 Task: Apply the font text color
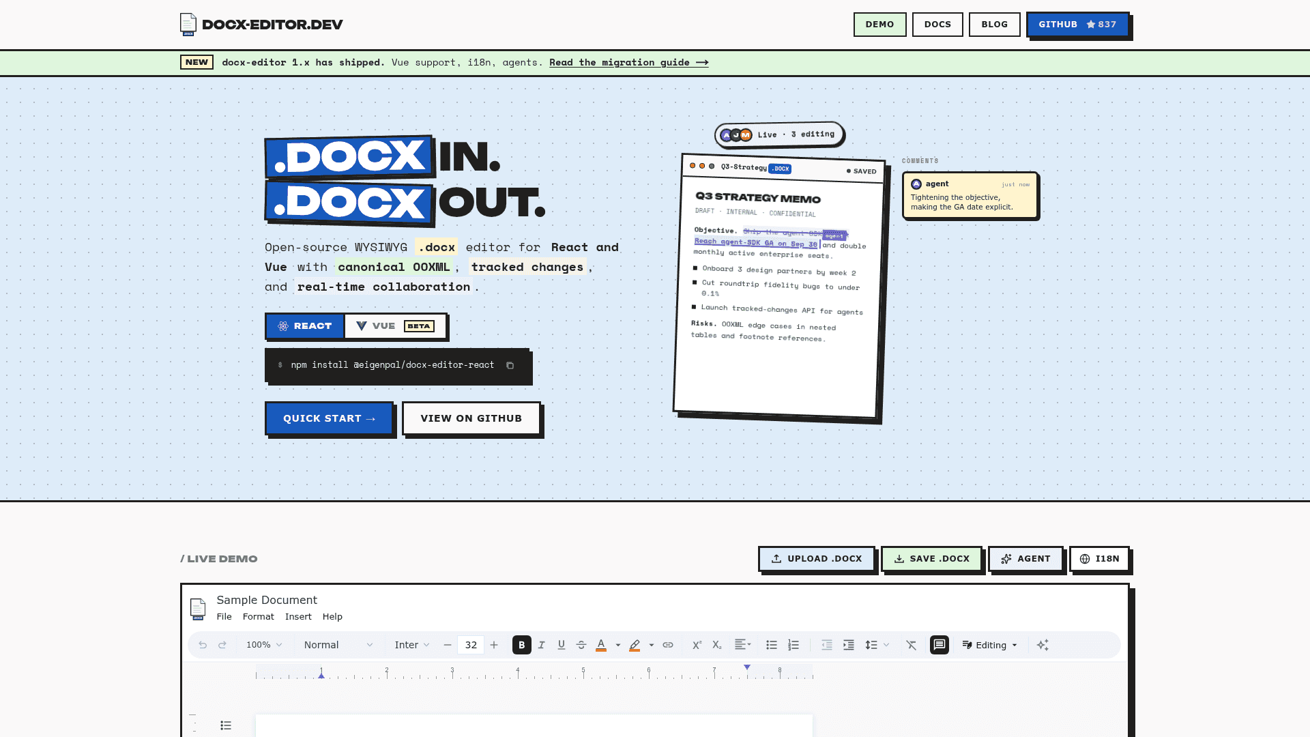click(x=601, y=645)
